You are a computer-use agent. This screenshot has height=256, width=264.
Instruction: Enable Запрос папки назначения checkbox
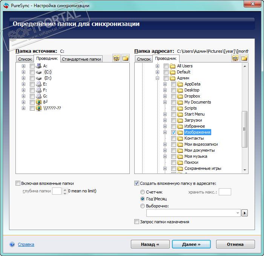[x=137, y=221]
